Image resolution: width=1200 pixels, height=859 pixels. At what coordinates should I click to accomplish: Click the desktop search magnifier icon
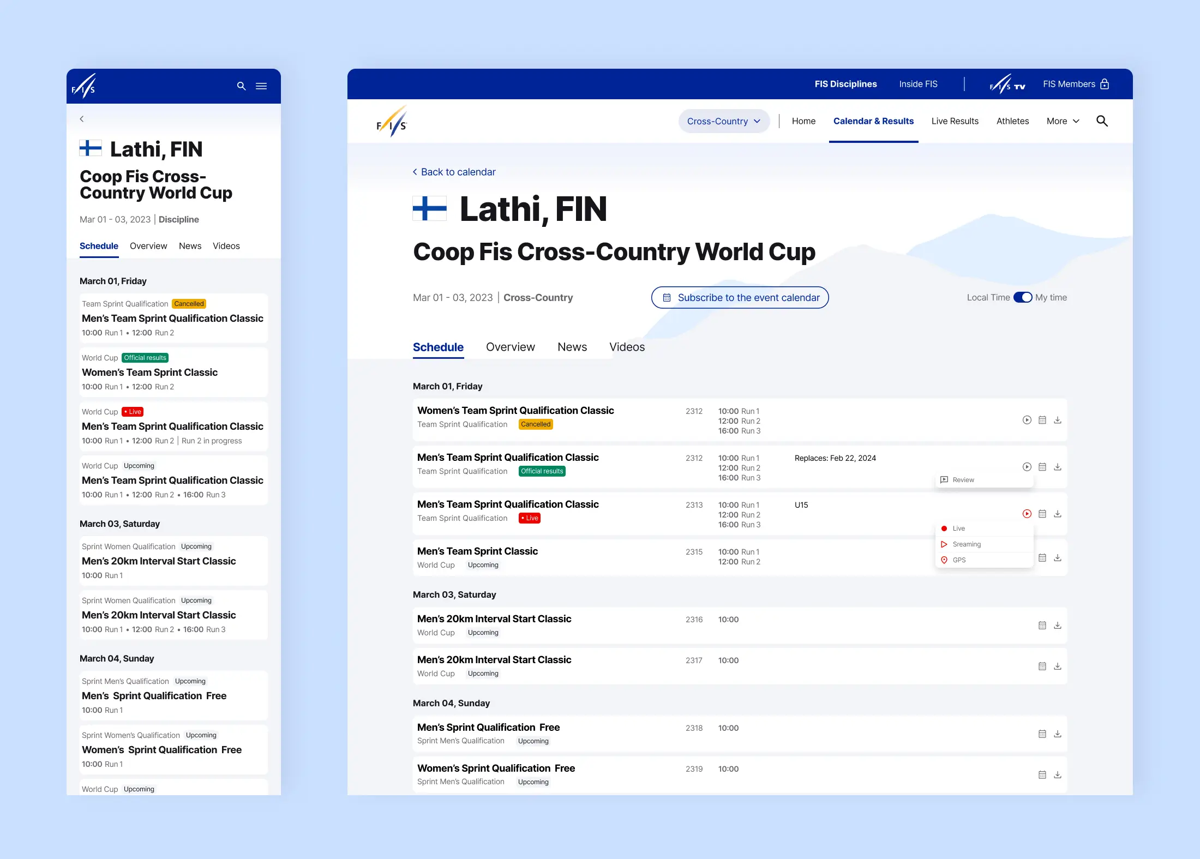[x=1102, y=121]
